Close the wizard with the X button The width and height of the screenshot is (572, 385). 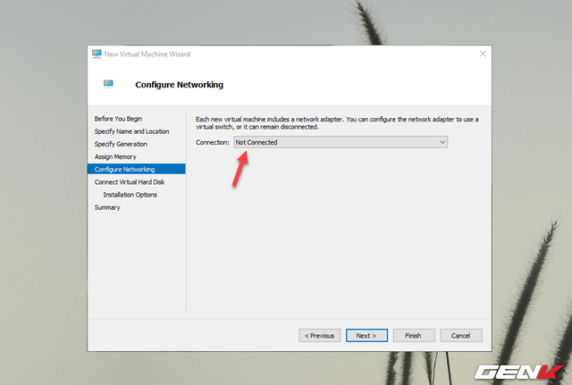click(x=483, y=54)
